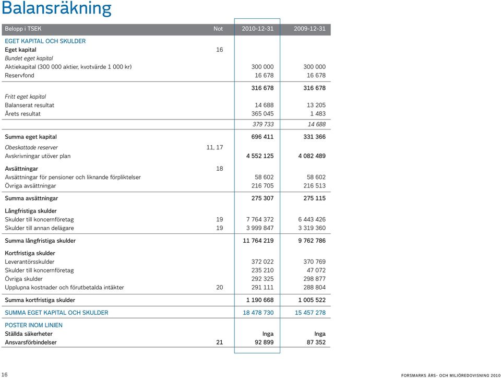Click note number 21
501x378 pixels.
[219, 342]
